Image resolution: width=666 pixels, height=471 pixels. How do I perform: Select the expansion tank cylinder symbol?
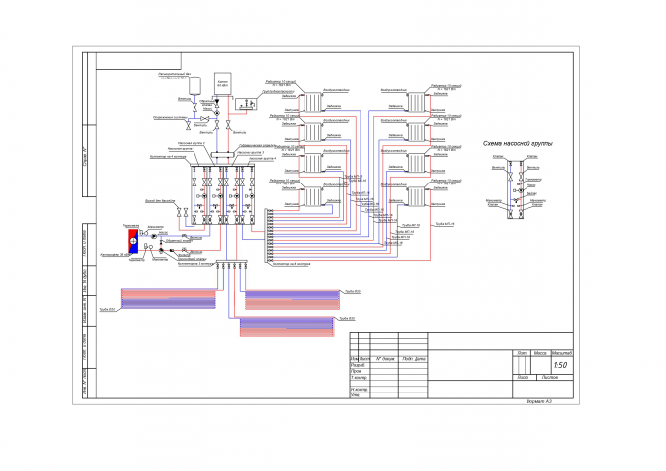[x=194, y=86]
